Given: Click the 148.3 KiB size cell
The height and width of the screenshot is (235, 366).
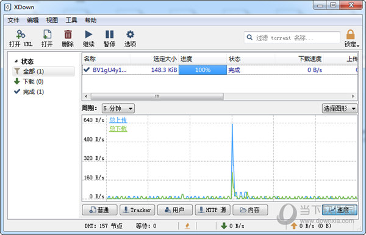Looking at the screenshot, I should pyautogui.click(x=164, y=70).
